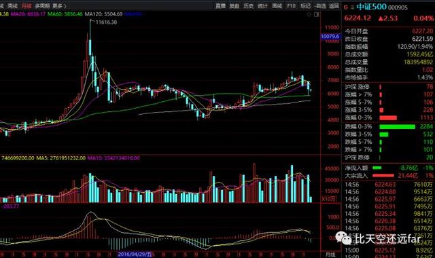Click the 11616.38 peak price marker
The height and width of the screenshot is (258, 435).
pyautogui.click(x=106, y=22)
